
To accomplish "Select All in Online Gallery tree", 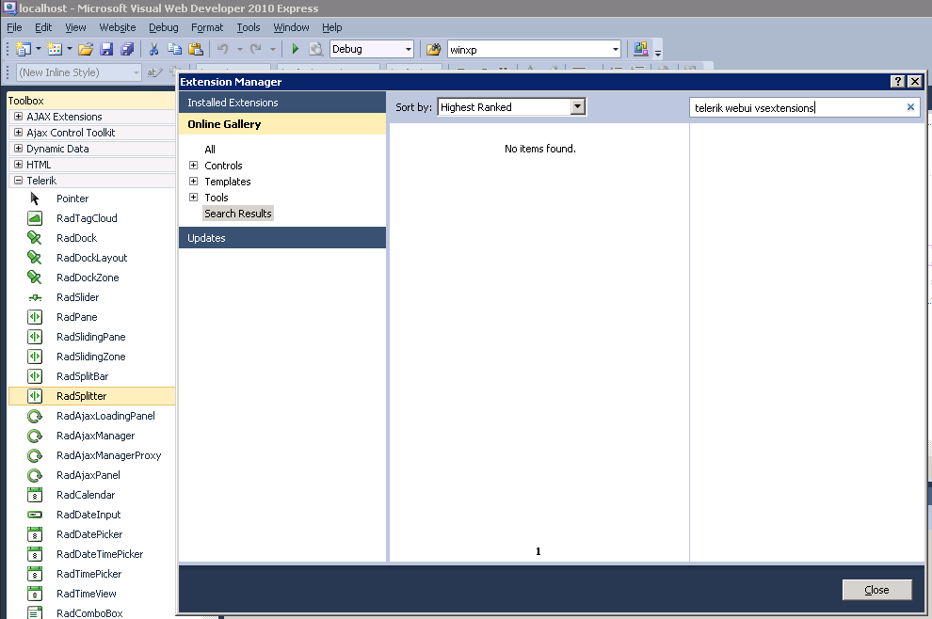I will point(210,150).
